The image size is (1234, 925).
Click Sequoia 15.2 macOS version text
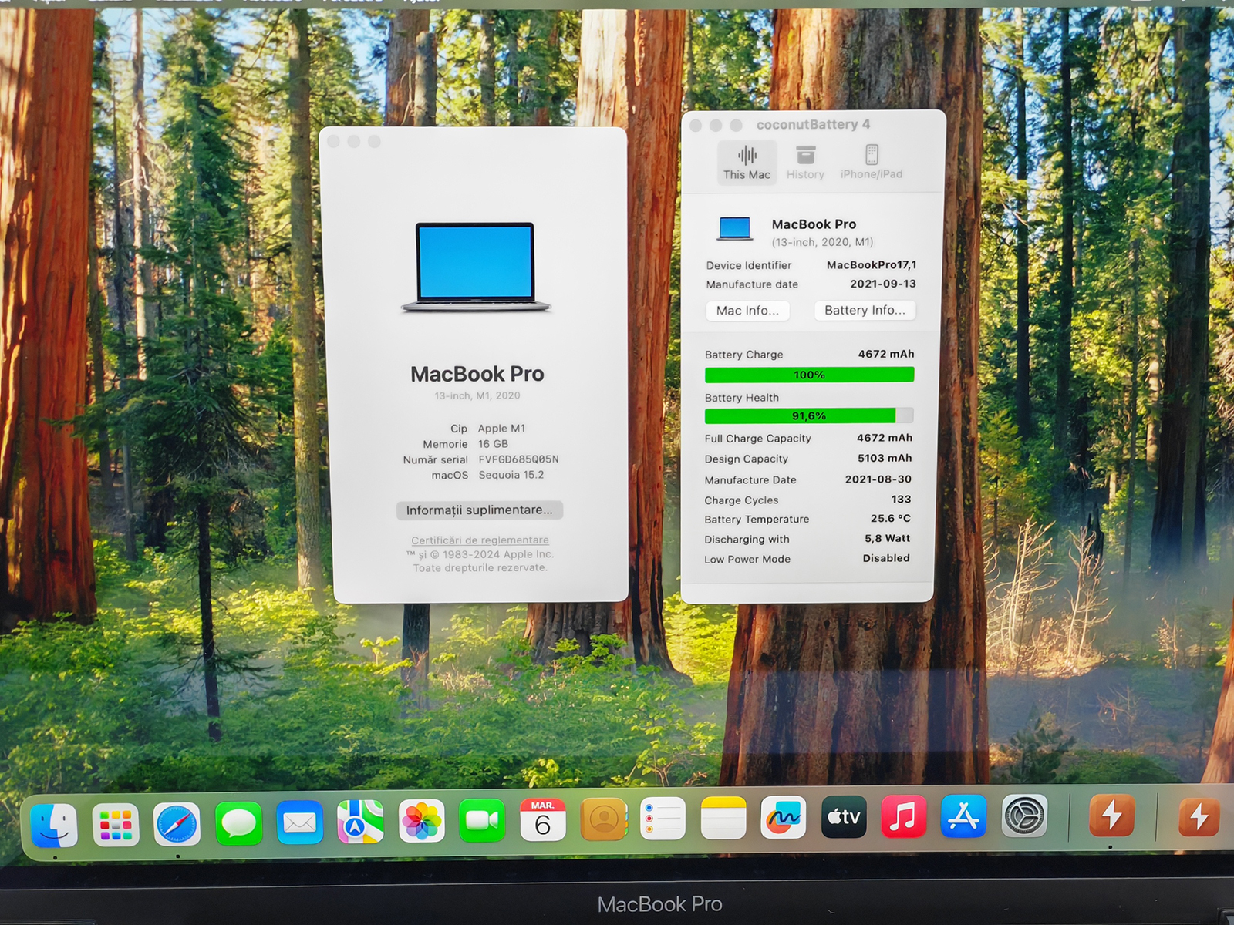[x=511, y=475]
